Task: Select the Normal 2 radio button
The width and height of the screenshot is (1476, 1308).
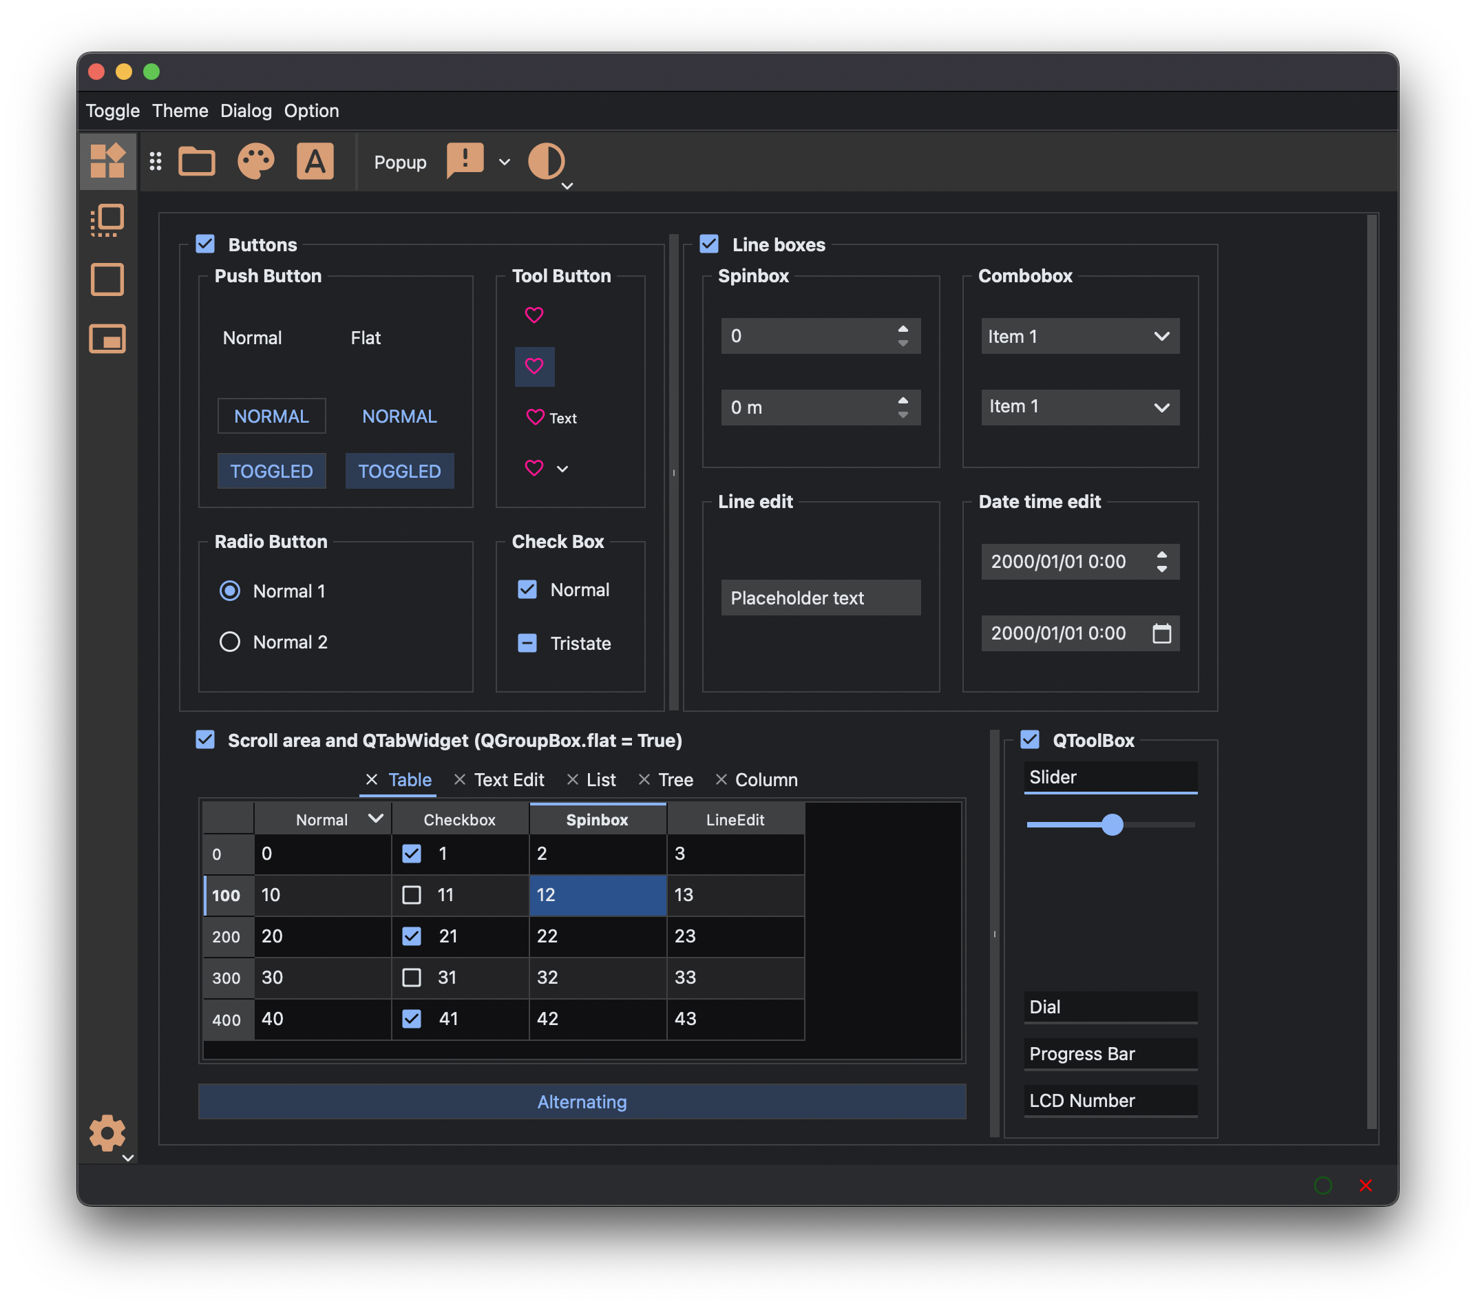Action: [230, 642]
